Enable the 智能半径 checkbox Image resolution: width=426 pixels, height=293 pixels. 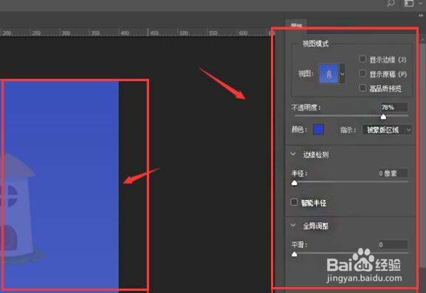294,202
